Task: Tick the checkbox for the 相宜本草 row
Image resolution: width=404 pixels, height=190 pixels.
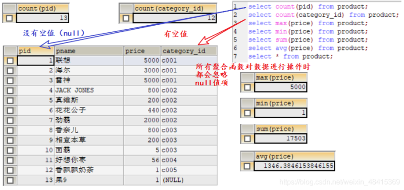Action: (x=10, y=140)
